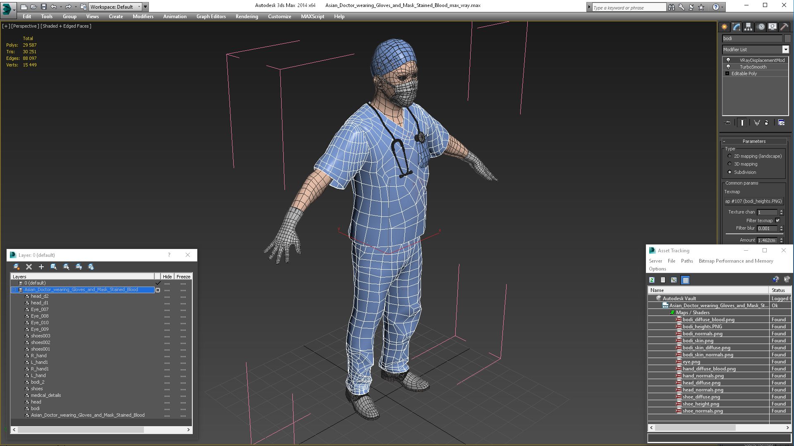Toggle Hide for head_d2 layer row
Screen dimensions: 794x446
point(167,297)
